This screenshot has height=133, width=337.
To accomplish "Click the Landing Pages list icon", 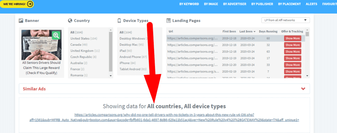I will pyautogui.click(x=168, y=21).
